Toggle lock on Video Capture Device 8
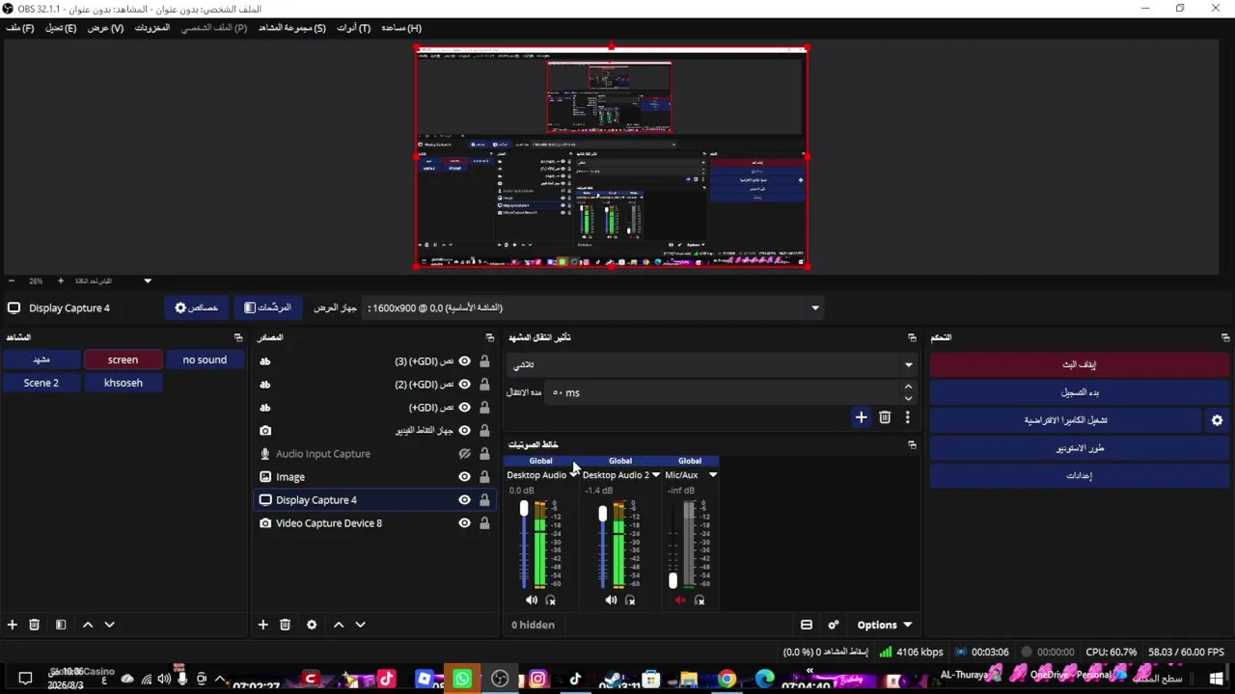Image resolution: width=1235 pixels, height=694 pixels. tap(484, 523)
